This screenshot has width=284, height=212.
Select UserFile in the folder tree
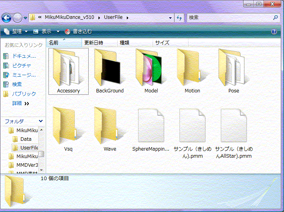click(25, 148)
